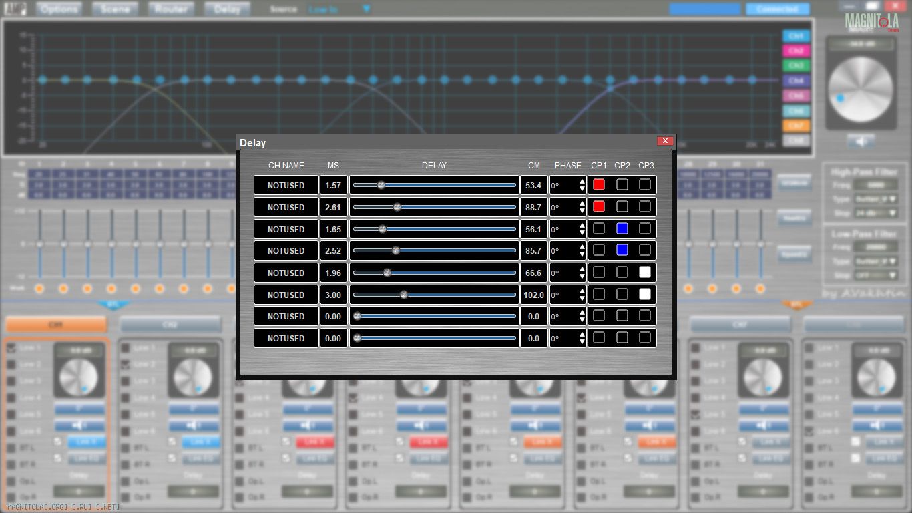
Task: Decrease phase in the 3.00 ms row
Action: [x=582, y=299]
